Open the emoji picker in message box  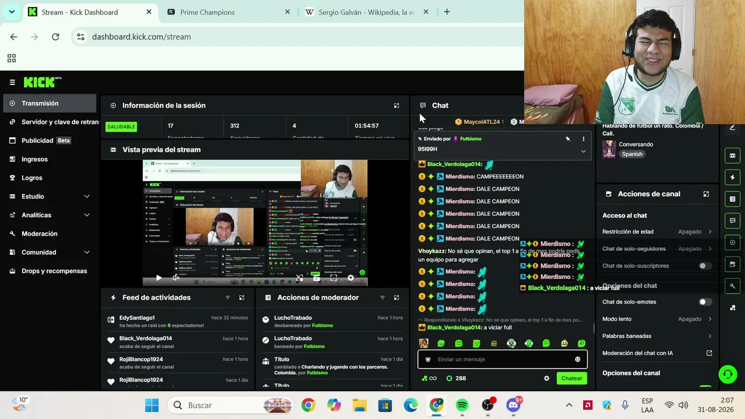point(577,359)
